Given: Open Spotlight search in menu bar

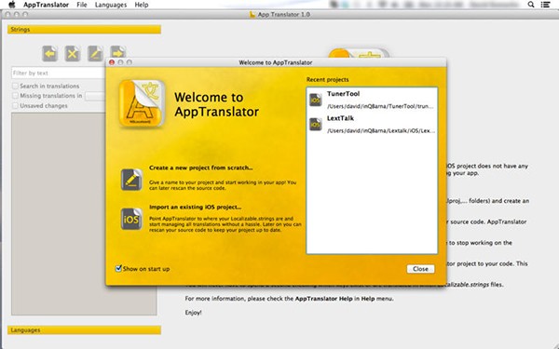Looking at the screenshot, I should pos(531,5).
